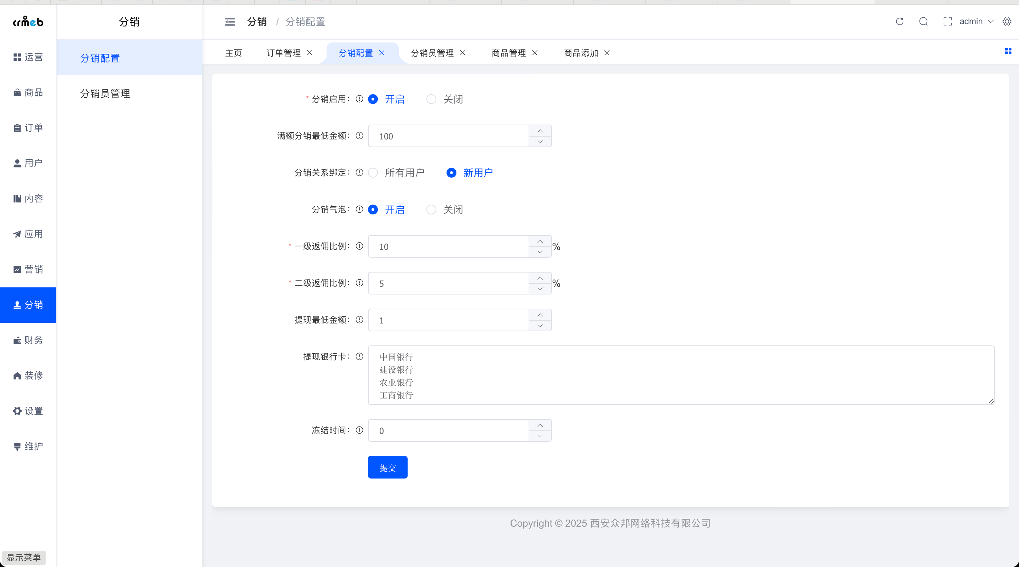The width and height of the screenshot is (1019, 567).
Task: Expand the admin user dropdown
Action: click(976, 21)
